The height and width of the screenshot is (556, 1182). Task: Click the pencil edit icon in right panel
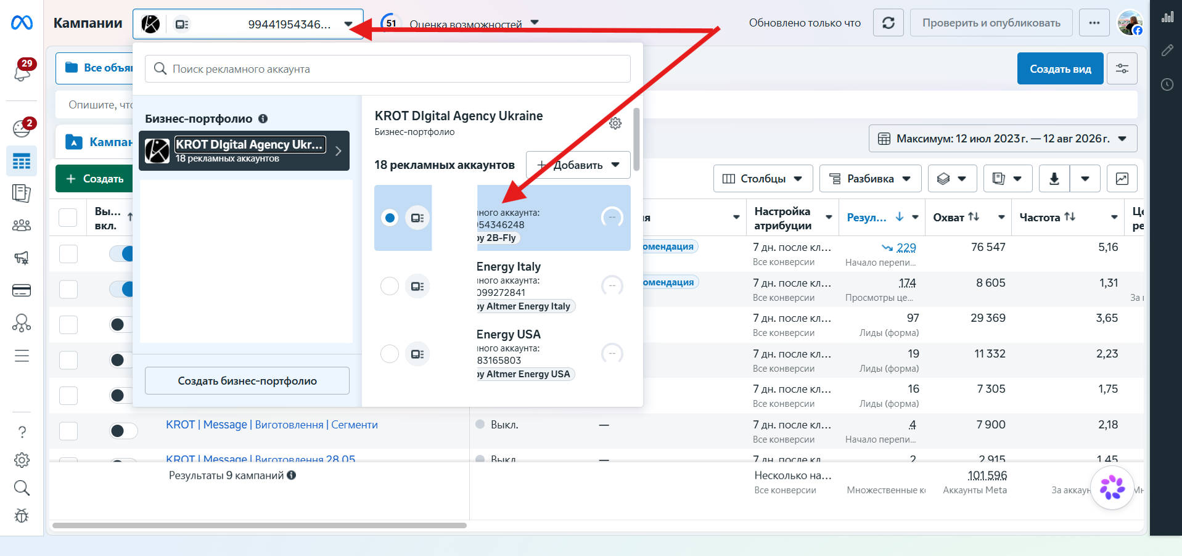(1167, 51)
